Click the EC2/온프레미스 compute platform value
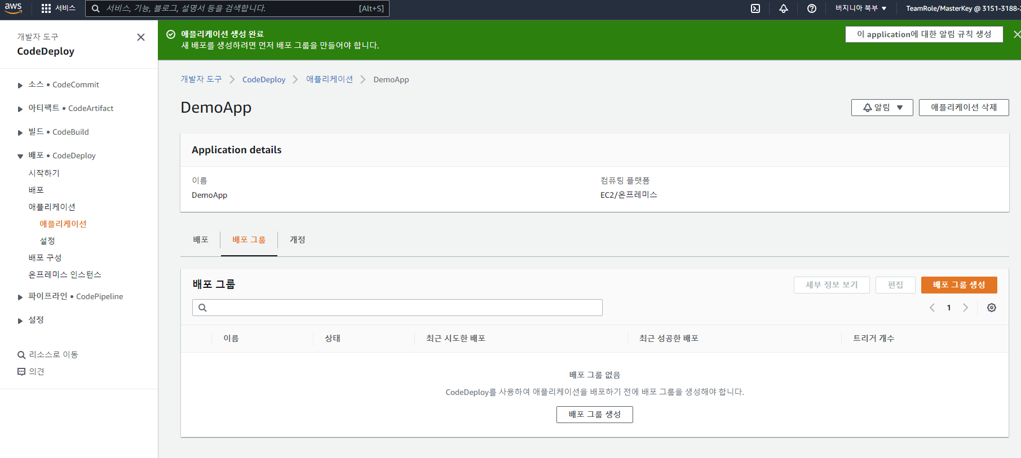Viewport: 1021px width, 458px height. 629,195
